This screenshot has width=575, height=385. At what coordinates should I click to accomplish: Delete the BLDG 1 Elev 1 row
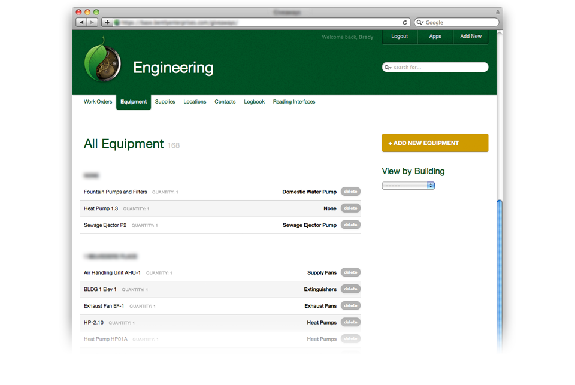point(350,289)
